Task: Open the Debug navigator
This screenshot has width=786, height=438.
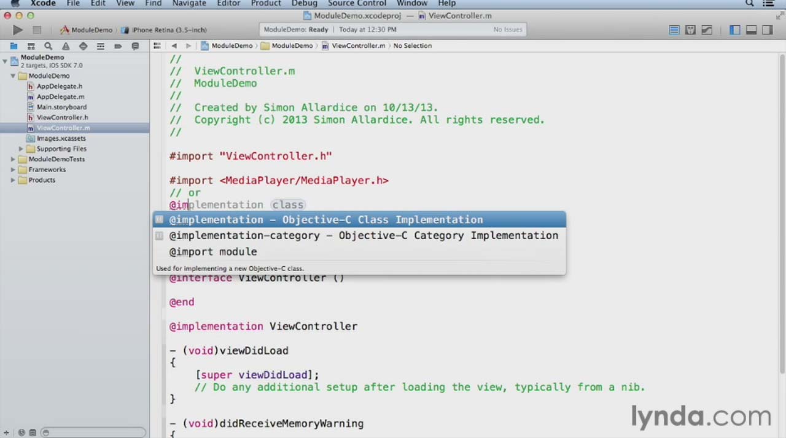Action: pyautogui.click(x=101, y=46)
